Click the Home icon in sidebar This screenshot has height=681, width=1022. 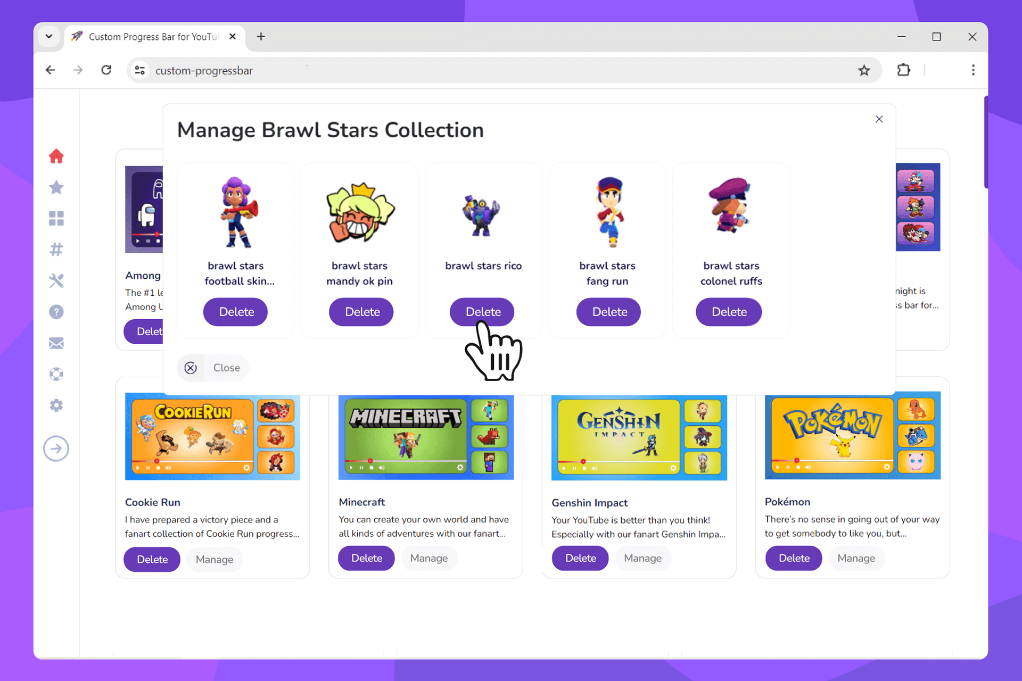pos(57,156)
